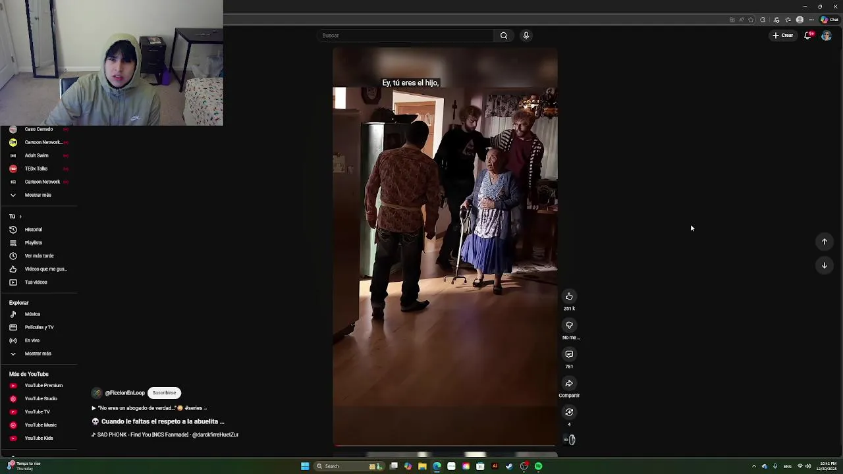Open File Explorer from the taskbar
Image resolution: width=843 pixels, height=474 pixels.
point(422,466)
